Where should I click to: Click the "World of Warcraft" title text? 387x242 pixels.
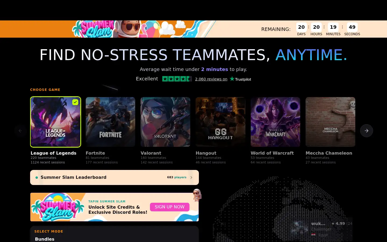[272, 153]
